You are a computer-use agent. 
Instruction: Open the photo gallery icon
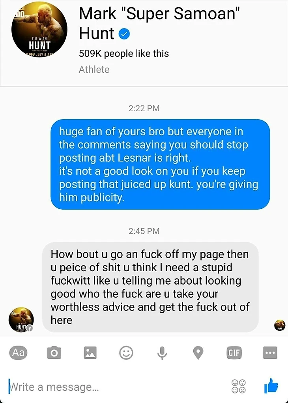(x=90, y=352)
